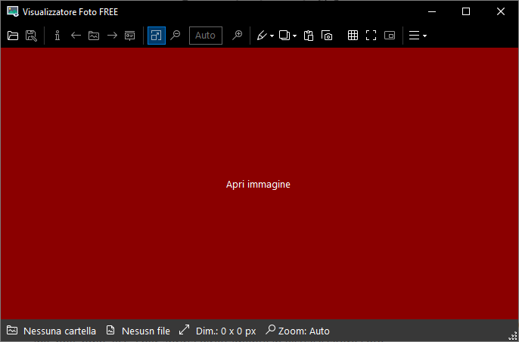Click the zoom in magnifier icon

tap(237, 35)
